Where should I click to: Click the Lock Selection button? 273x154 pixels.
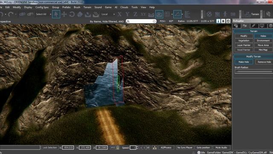coord(49,148)
